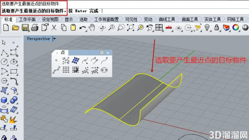
Task: Open the Perspective viewport dropdown arrow
Action: point(54,39)
